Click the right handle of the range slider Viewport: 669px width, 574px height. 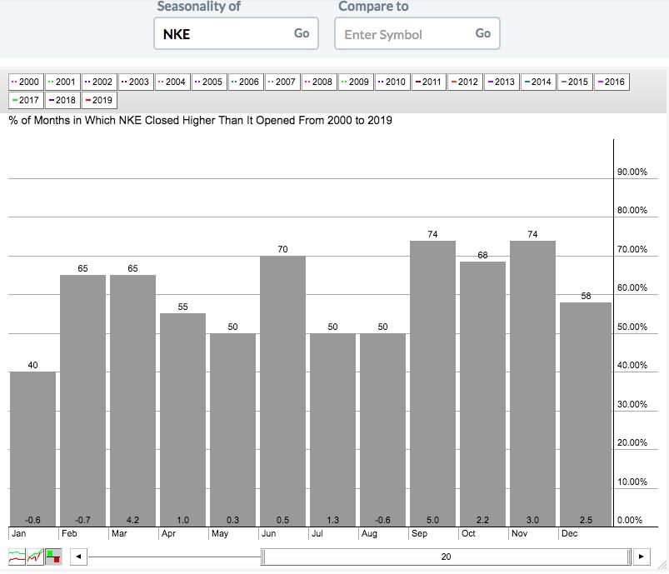pos(629,557)
